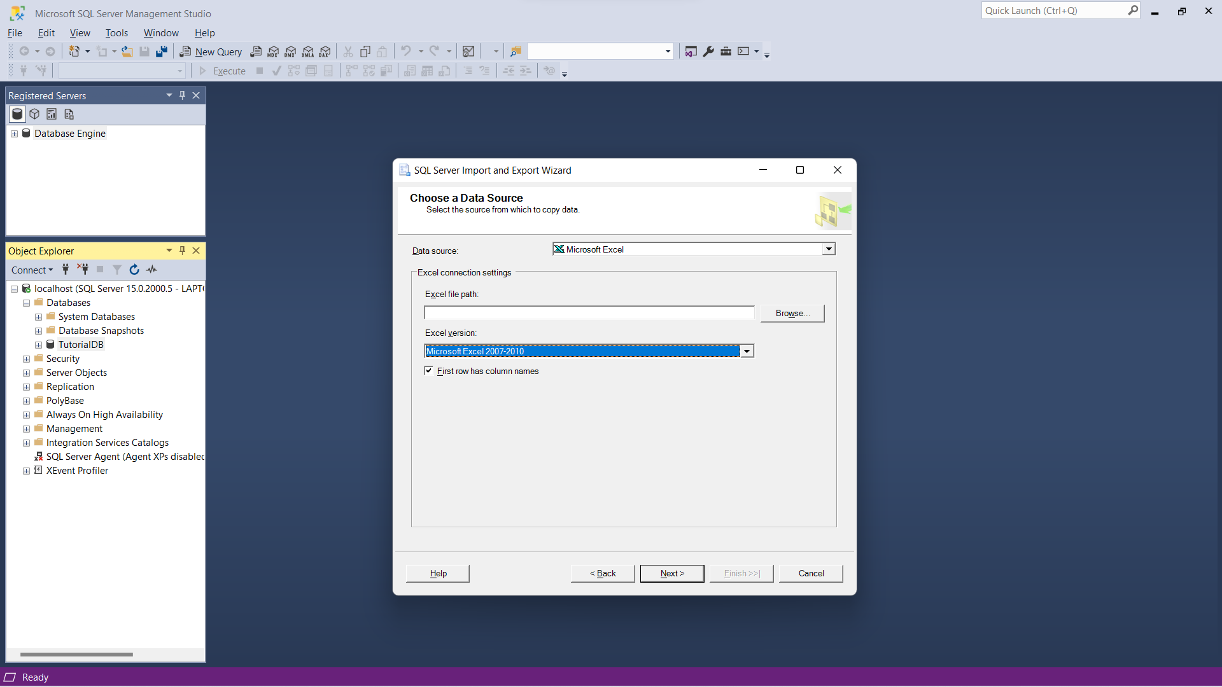The image size is (1222, 687).
Task: Click the Next button in wizard
Action: [672, 573]
